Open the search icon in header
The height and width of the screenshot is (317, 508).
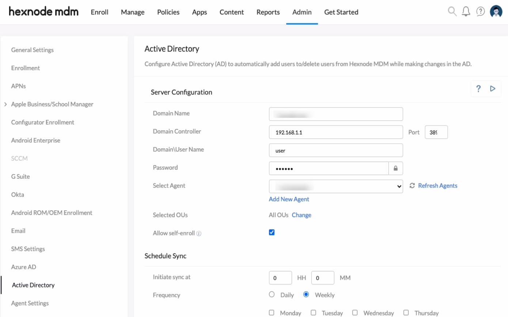452,12
